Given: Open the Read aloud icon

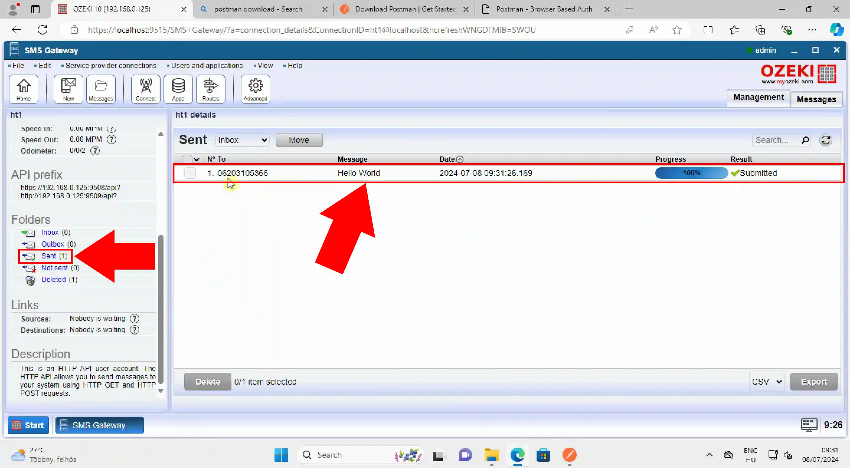Looking at the screenshot, I should coord(653,30).
